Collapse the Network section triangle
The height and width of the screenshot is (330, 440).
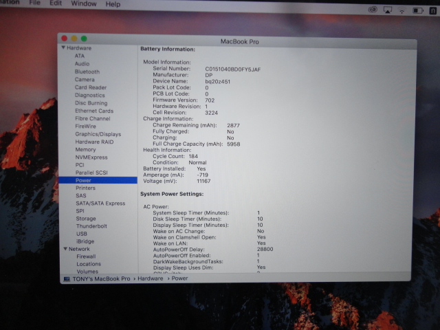click(x=65, y=249)
